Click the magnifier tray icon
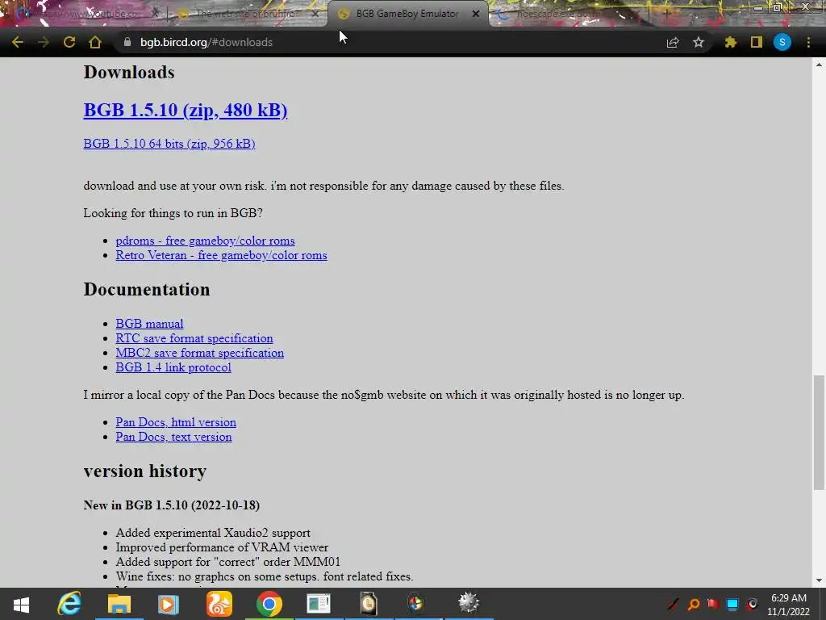 click(694, 604)
